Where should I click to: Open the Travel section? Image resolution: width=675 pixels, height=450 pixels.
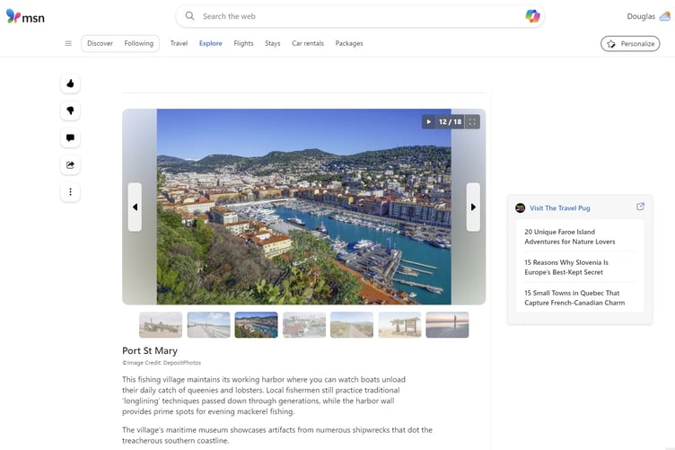click(x=179, y=43)
